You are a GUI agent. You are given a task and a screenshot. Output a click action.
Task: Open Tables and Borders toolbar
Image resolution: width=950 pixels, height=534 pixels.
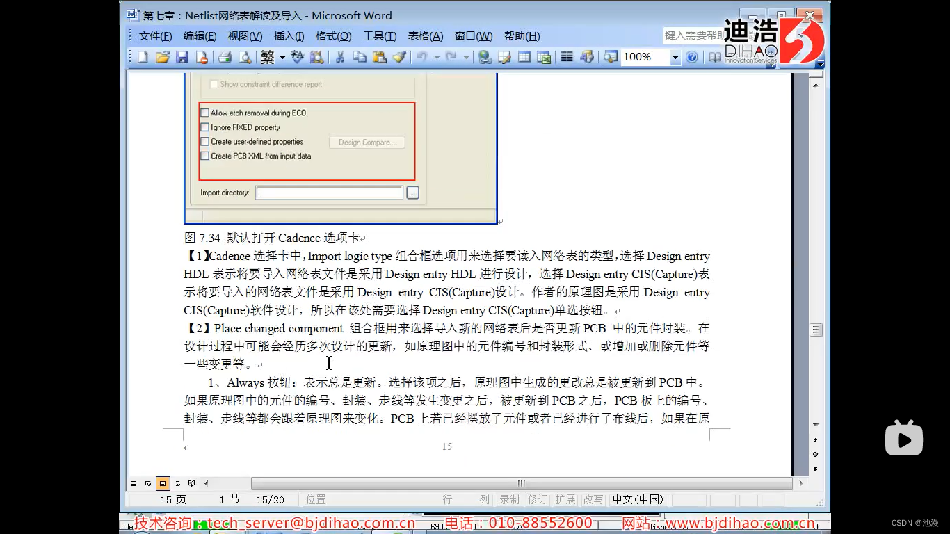click(x=505, y=57)
